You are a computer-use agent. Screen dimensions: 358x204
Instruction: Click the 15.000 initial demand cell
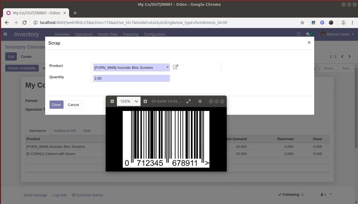(241, 154)
